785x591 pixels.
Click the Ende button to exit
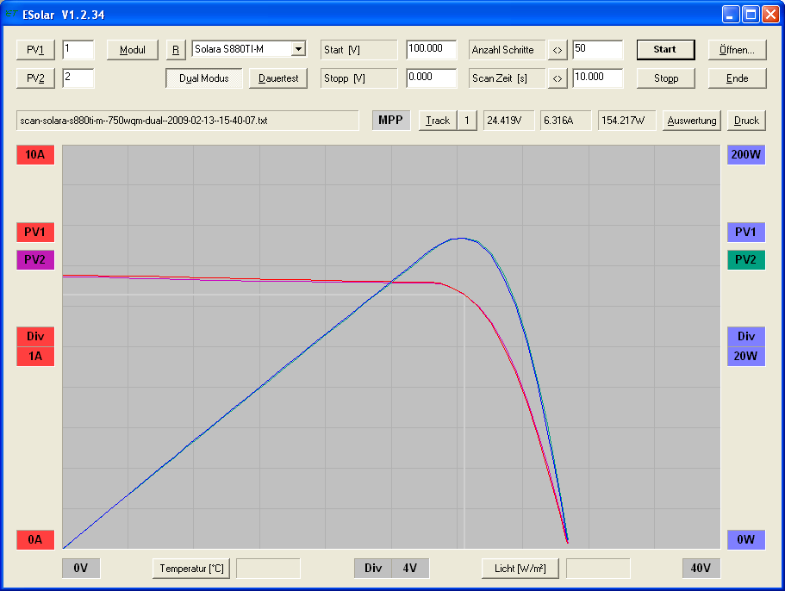click(737, 78)
